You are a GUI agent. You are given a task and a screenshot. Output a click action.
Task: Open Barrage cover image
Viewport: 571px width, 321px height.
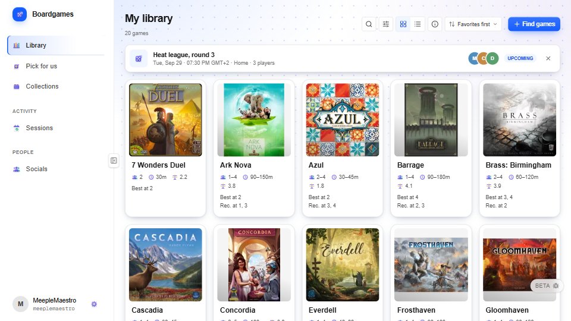[431, 119]
